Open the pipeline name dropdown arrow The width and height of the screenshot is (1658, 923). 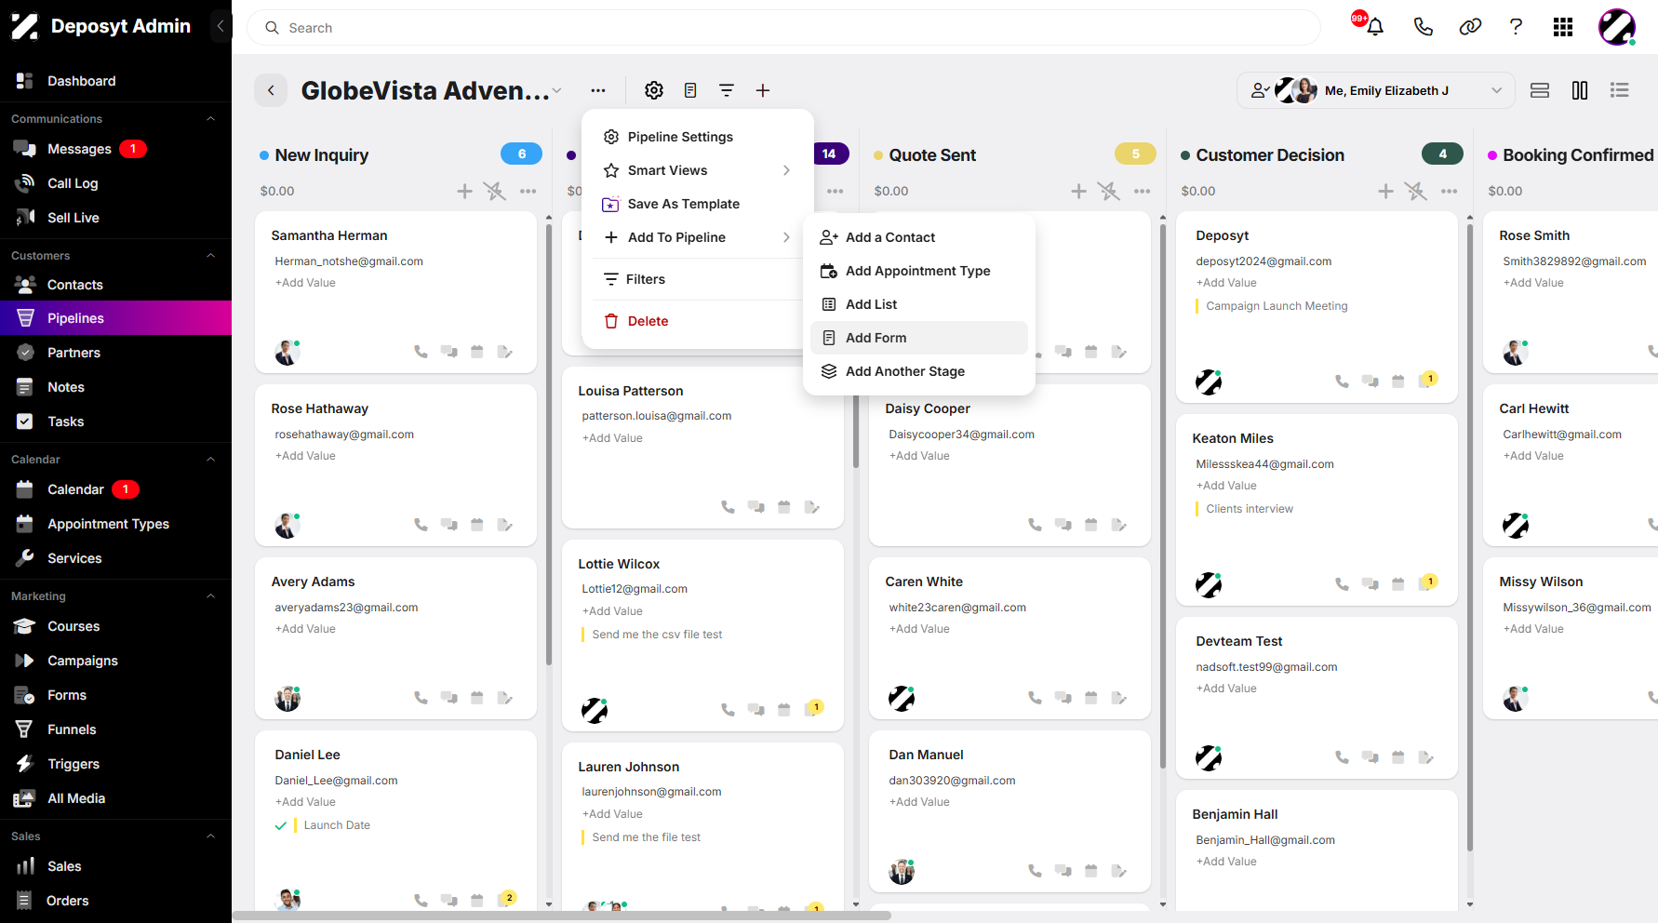coord(556,91)
